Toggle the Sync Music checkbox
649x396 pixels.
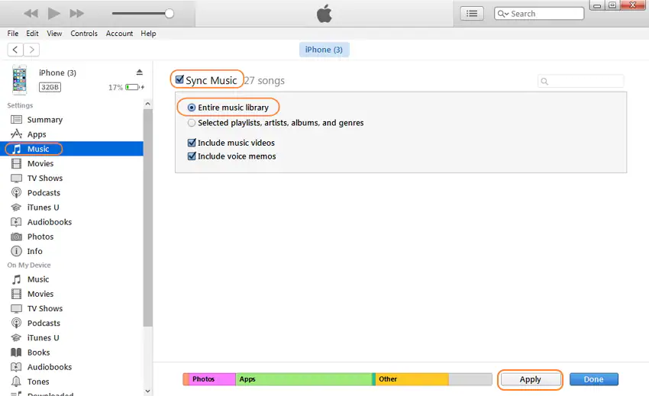(x=179, y=79)
